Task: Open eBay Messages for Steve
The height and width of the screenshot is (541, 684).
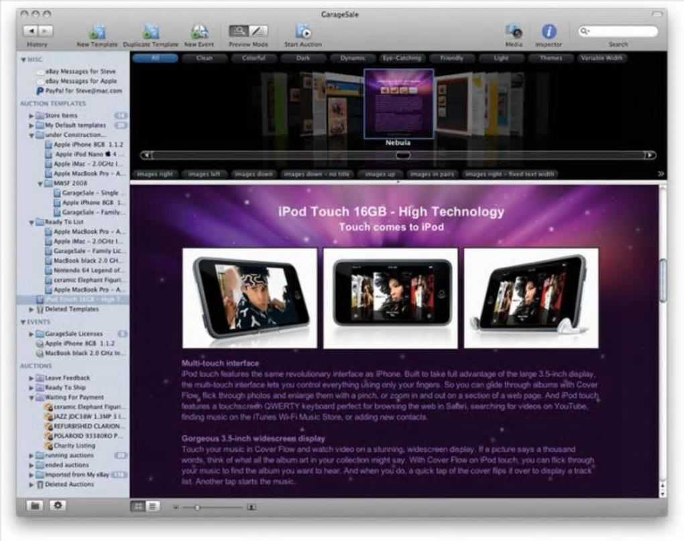Action: (76, 71)
